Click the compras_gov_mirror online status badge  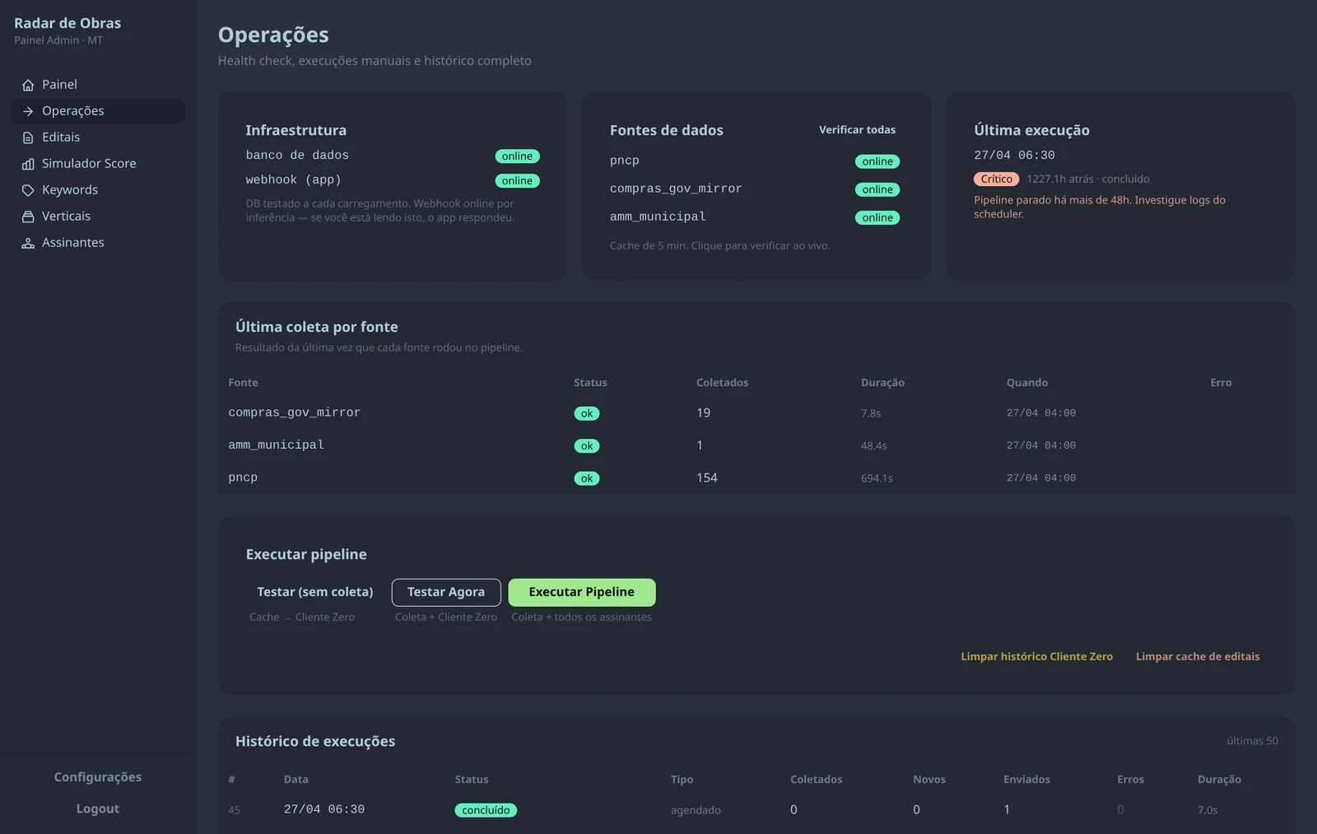pyautogui.click(x=877, y=189)
